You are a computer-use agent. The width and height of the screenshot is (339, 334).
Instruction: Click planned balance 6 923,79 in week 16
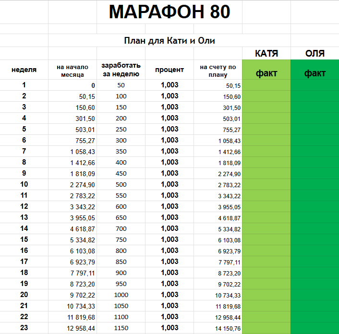click(218, 250)
